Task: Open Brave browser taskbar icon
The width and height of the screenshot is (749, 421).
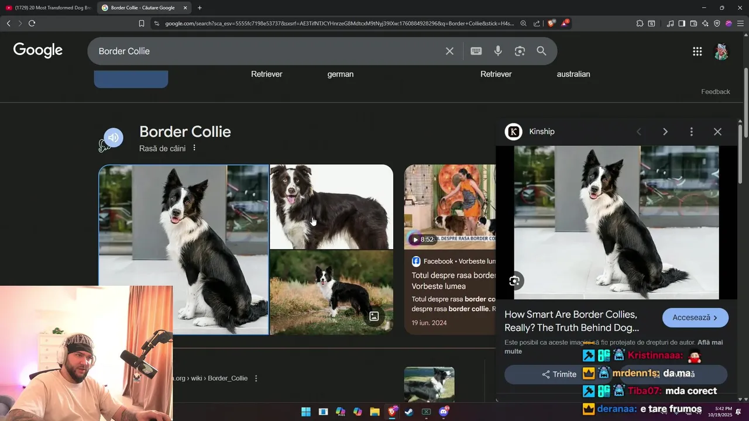Action: pos(392,412)
